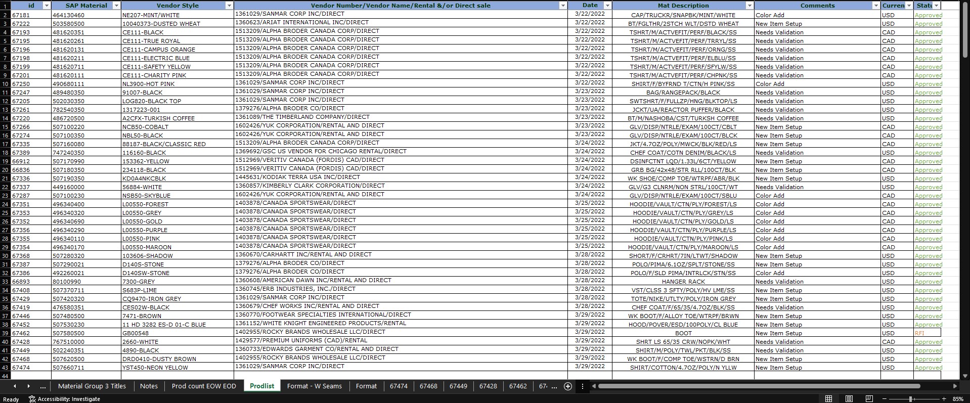Screen dimensions: 970x403
Task: Switch to the Format sheet tab
Action: click(x=367, y=386)
